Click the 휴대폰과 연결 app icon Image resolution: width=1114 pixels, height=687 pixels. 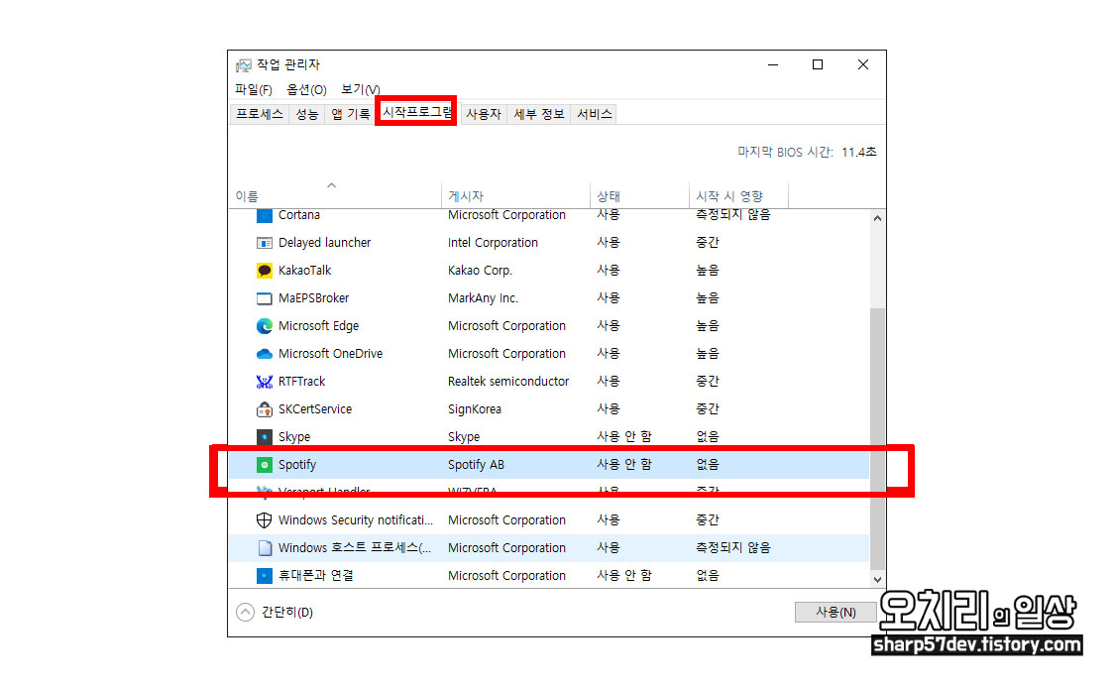click(265, 575)
